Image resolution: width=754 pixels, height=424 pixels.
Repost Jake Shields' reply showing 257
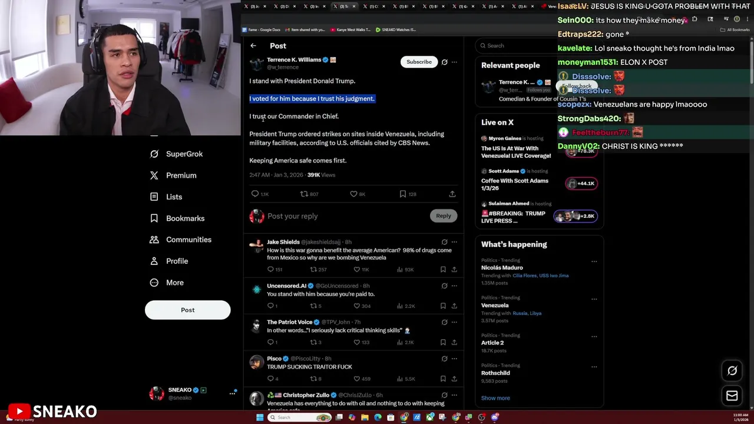313,269
